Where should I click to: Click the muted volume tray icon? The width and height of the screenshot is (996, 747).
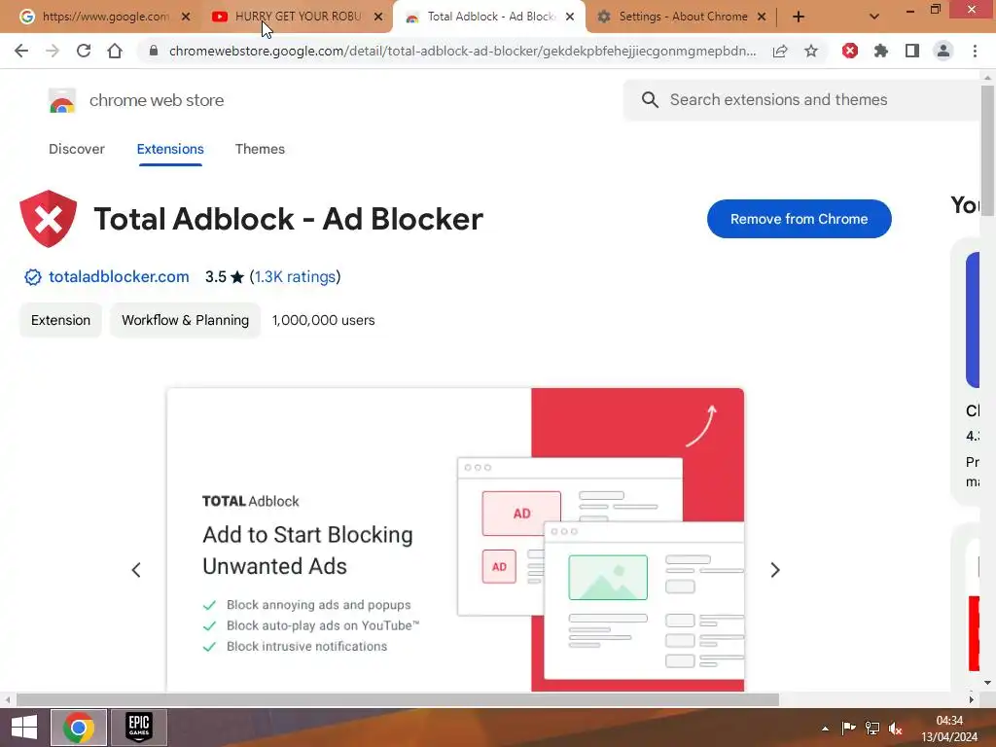[x=896, y=729]
